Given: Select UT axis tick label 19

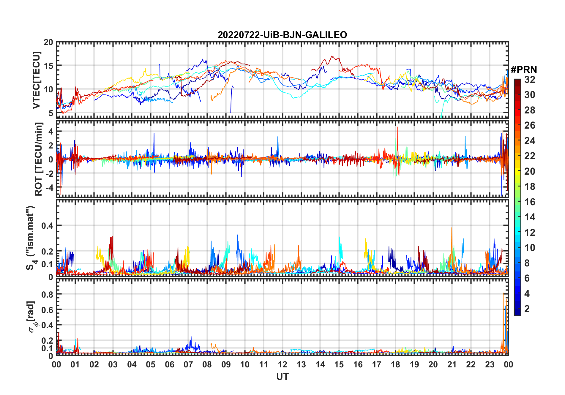Looking at the screenshot, I should [x=414, y=365].
